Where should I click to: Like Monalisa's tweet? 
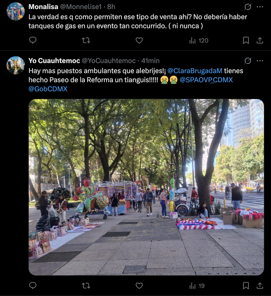coord(139,40)
